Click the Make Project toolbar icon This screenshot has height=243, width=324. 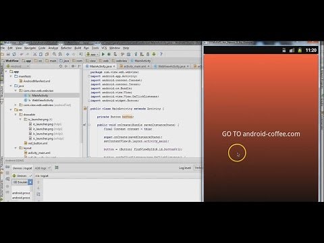81,54
